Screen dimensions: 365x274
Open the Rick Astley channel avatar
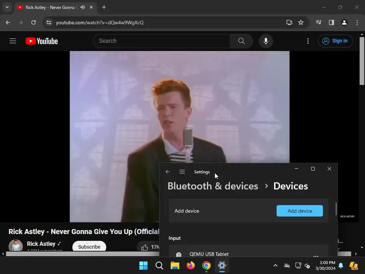pyautogui.click(x=16, y=245)
